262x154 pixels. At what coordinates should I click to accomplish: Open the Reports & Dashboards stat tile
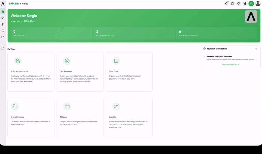(217, 33)
